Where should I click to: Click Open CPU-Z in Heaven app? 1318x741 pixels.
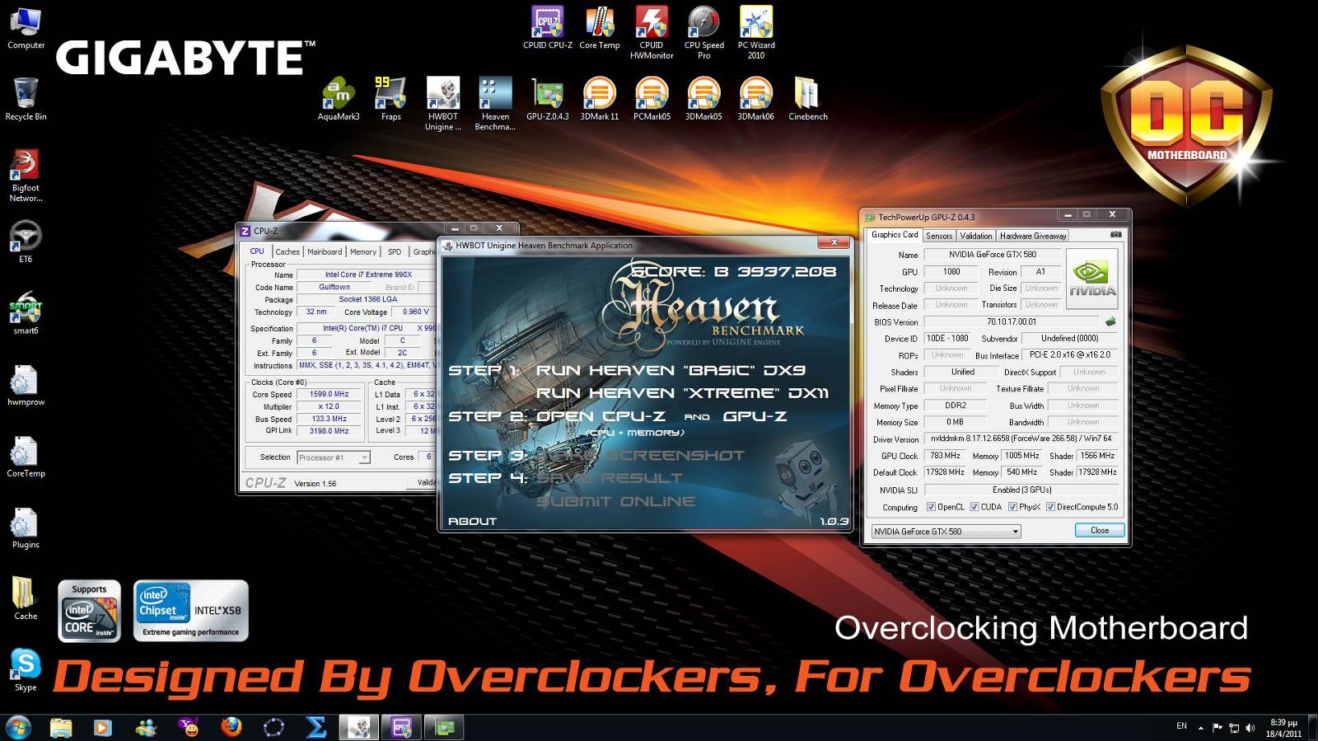point(601,416)
